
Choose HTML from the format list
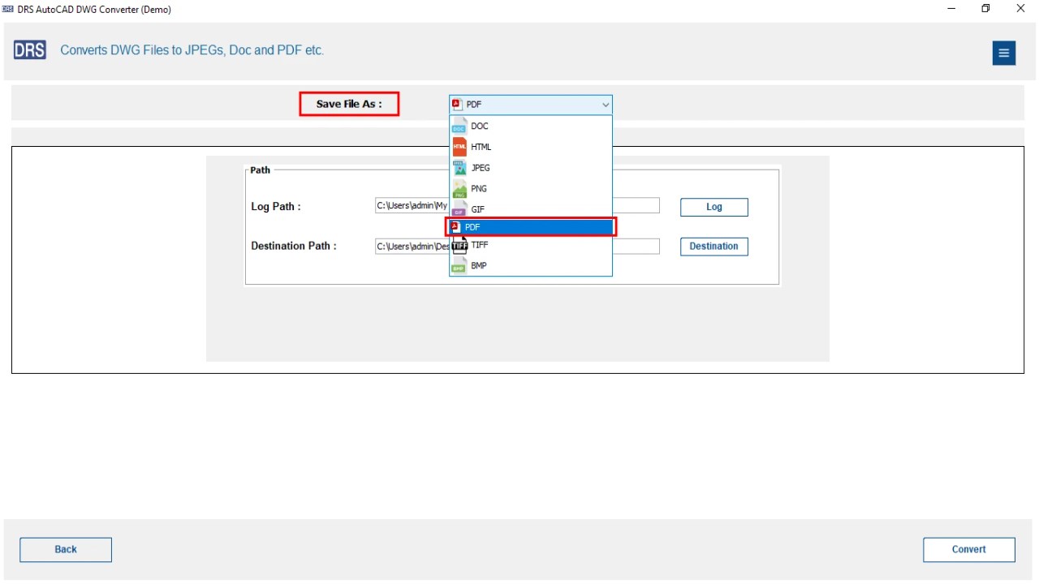pyautogui.click(x=531, y=147)
